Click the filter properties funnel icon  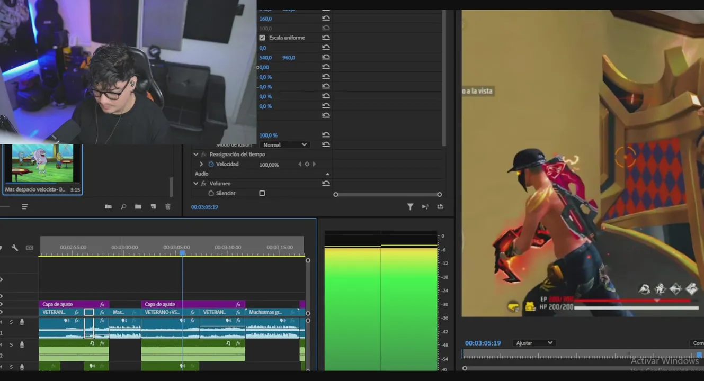(x=410, y=207)
